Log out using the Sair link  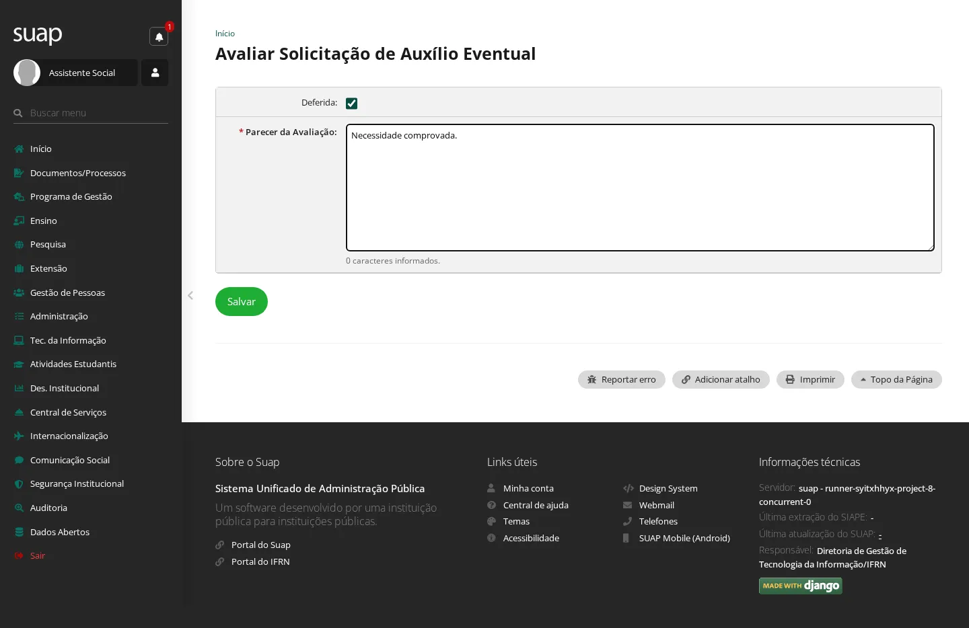click(x=38, y=555)
